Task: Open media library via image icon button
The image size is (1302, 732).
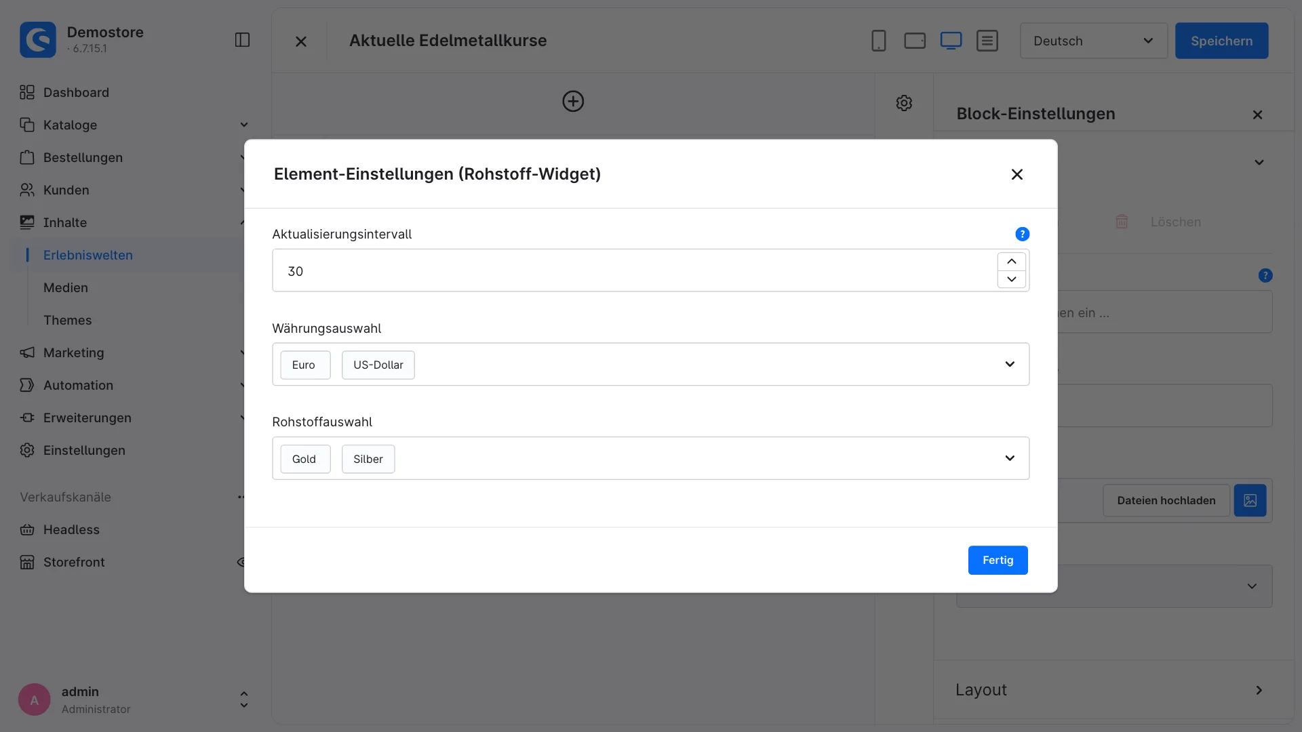Action: coord(1250,500)
